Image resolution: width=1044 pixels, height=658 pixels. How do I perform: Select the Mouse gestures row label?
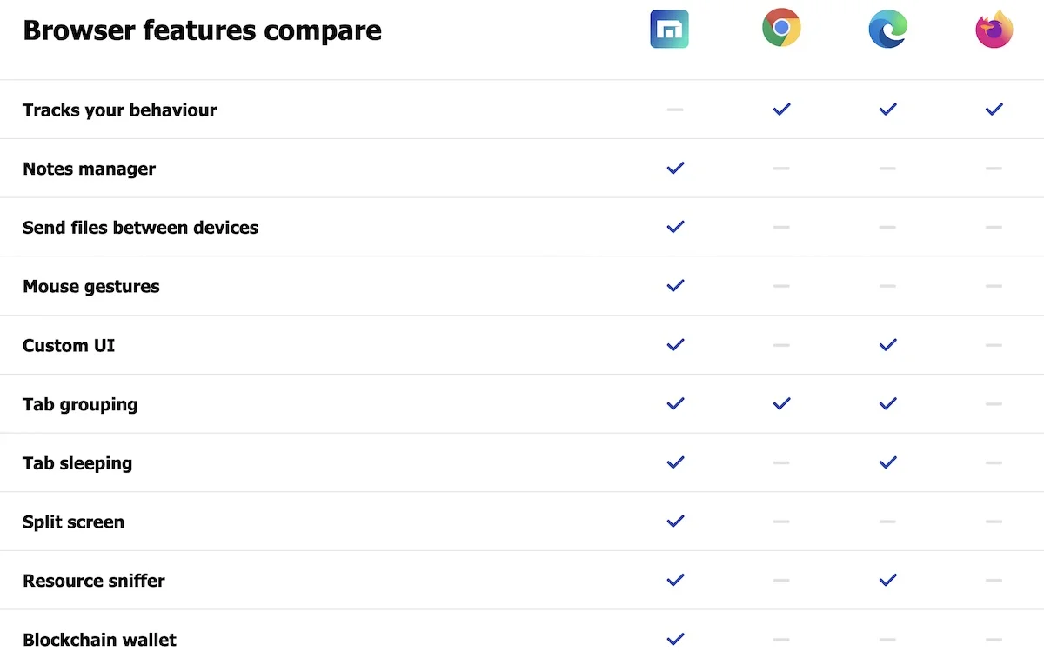pyautogui.click(x=91, y=287)
